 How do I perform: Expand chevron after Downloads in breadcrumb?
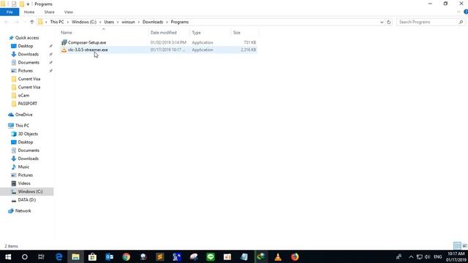click(167, 22)
